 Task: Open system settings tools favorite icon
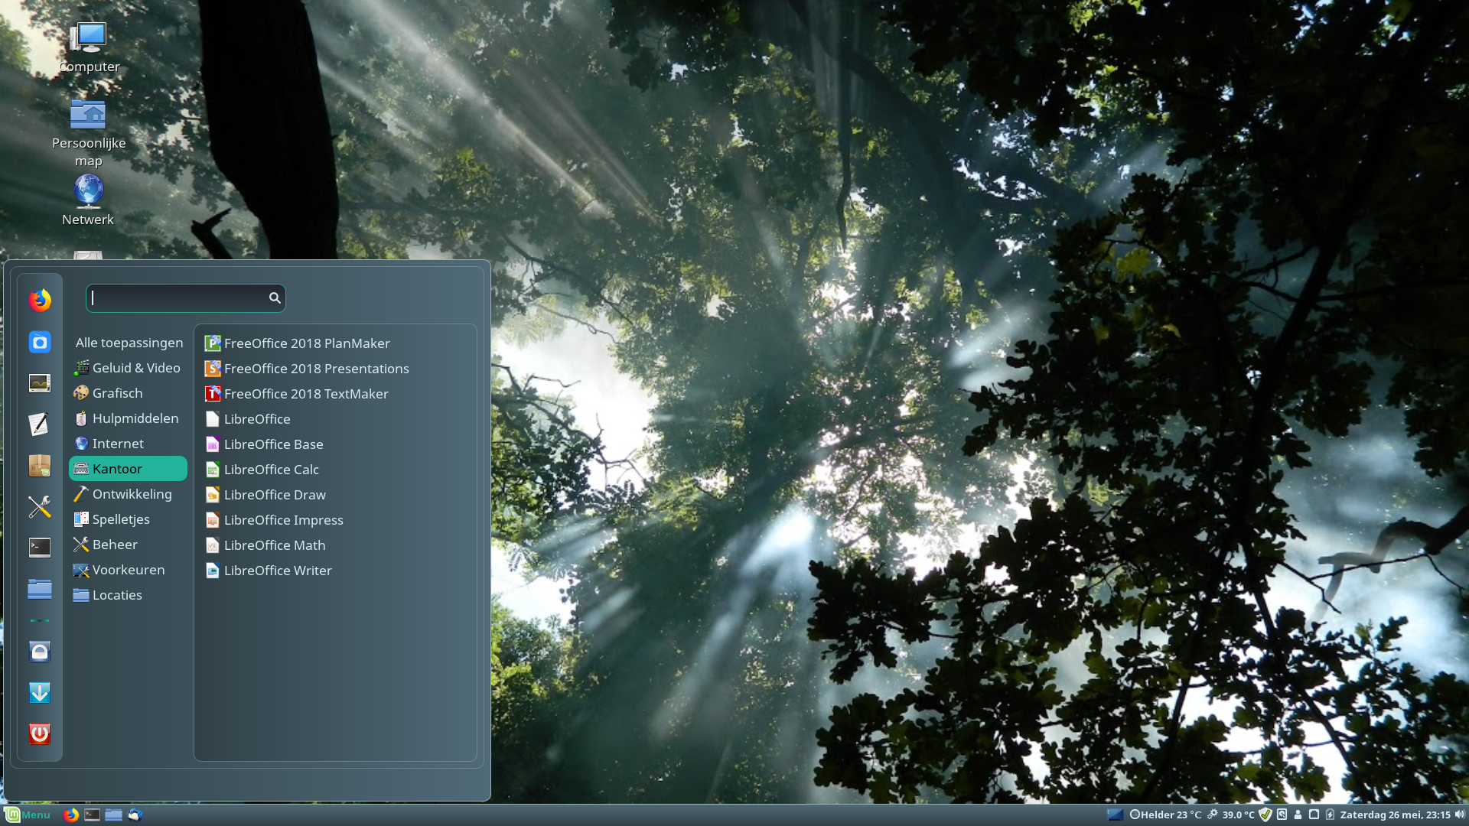pyautogui.click(x=40, y=506)
